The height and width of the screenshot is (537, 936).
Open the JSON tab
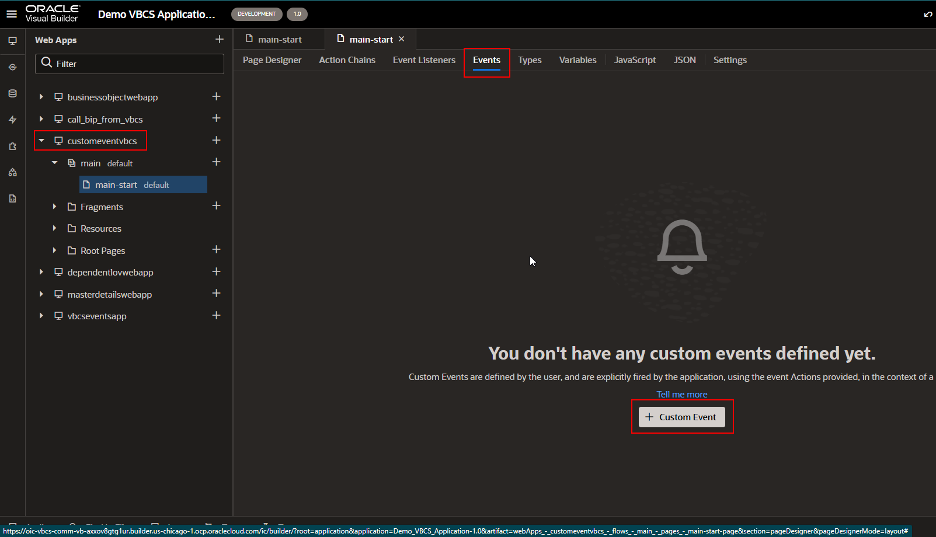(684, 60)
